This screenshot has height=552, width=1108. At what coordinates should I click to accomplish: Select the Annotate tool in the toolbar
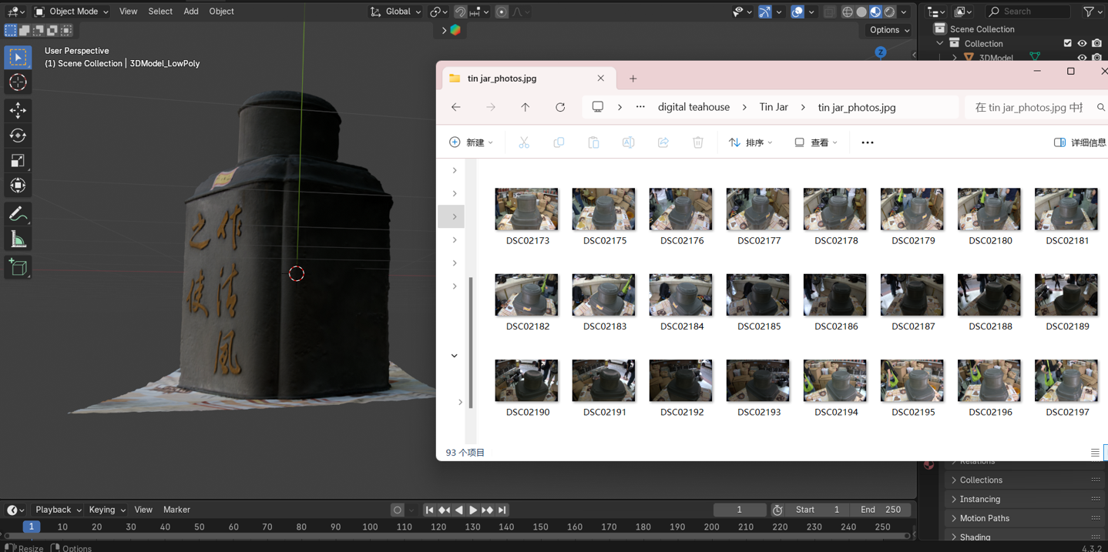coord(17,212)
